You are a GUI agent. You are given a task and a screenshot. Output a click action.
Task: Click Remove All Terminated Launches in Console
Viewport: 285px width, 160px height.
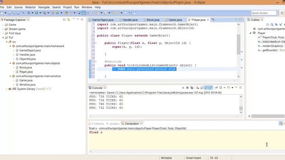(x=191, y=88)
